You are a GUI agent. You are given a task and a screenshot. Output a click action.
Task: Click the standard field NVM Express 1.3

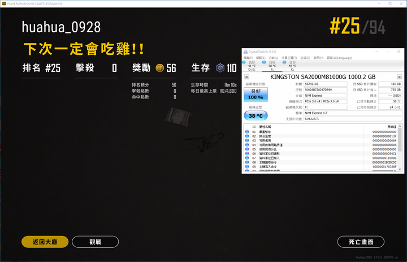tap(353, 113)
